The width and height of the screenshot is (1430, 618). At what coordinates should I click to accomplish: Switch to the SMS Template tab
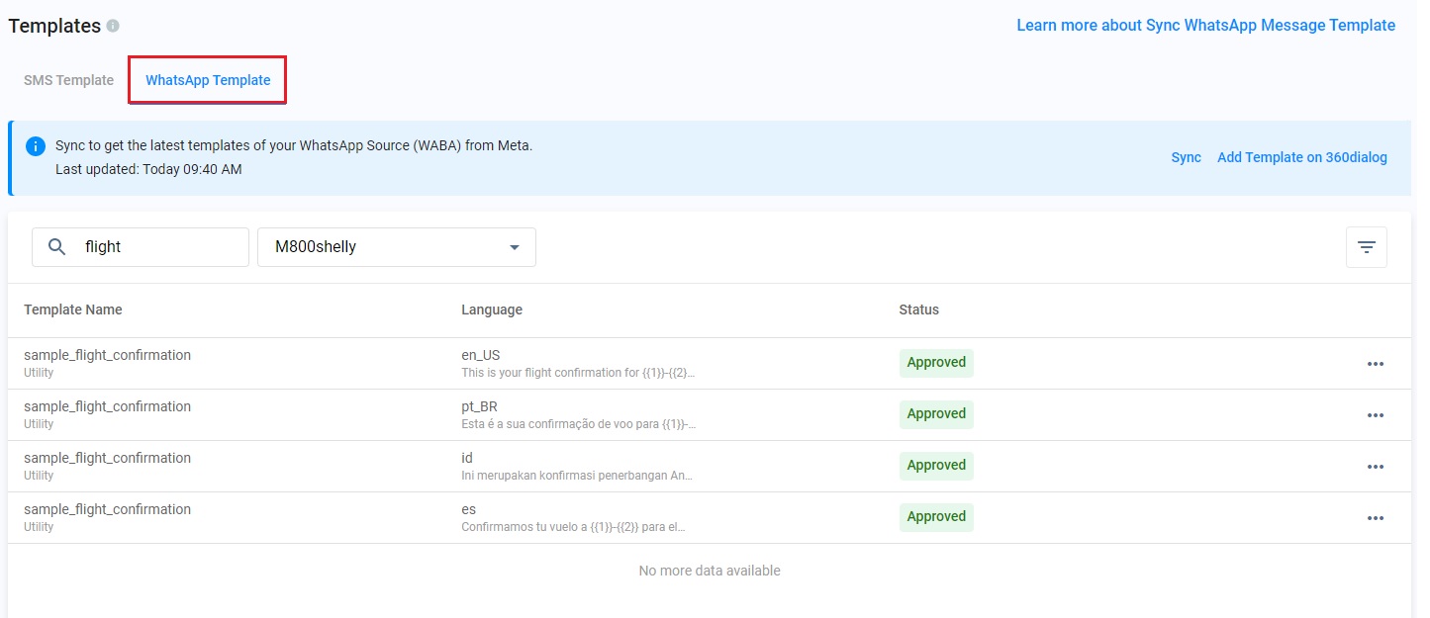point(68,80)
